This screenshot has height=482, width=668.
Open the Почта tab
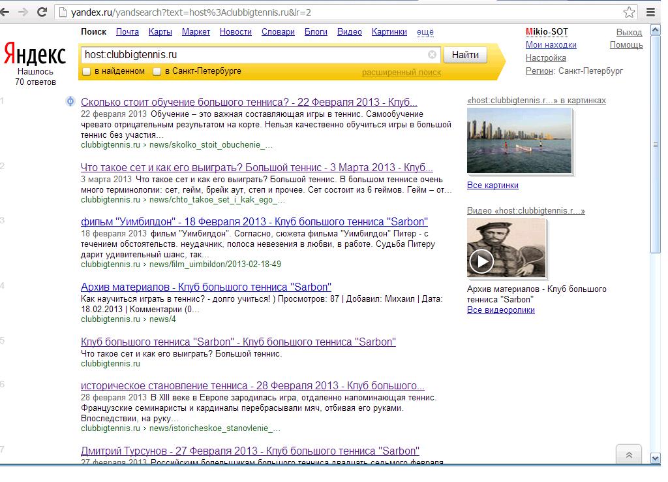pos(127,32)
